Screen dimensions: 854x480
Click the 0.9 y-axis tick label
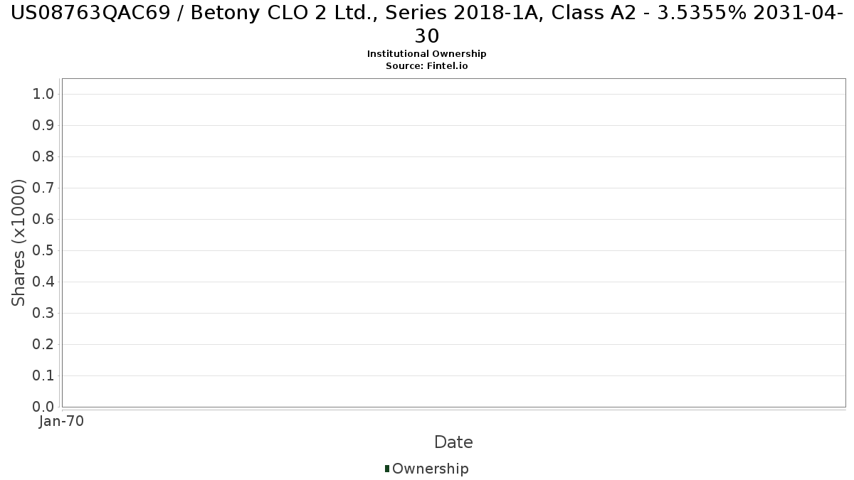pos(43,125)
